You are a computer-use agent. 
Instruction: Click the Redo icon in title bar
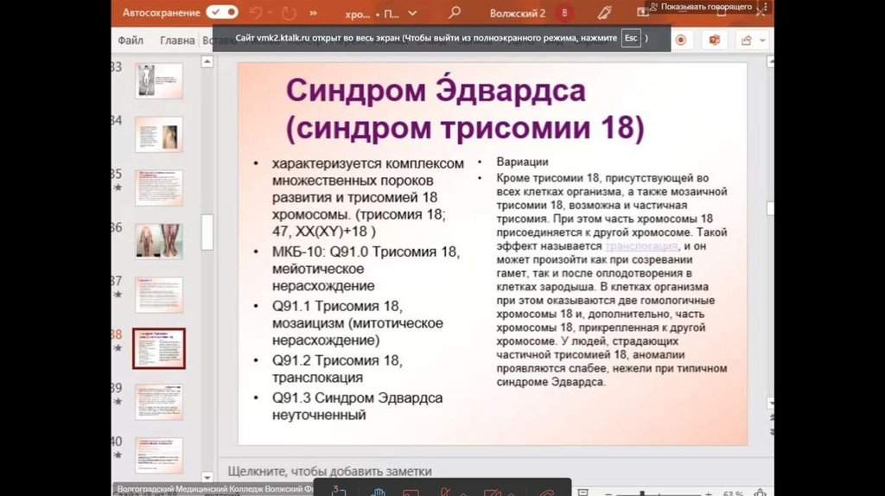288,14
